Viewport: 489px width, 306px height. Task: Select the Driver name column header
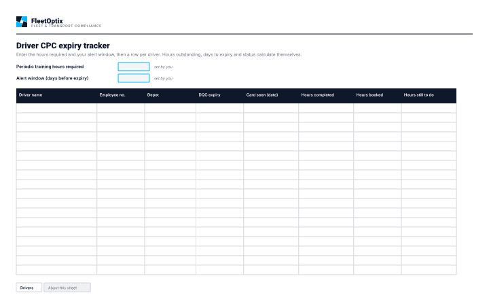(56, 95)
